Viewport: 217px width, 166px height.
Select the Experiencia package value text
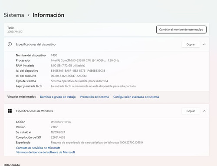click(x=97, y=143)
